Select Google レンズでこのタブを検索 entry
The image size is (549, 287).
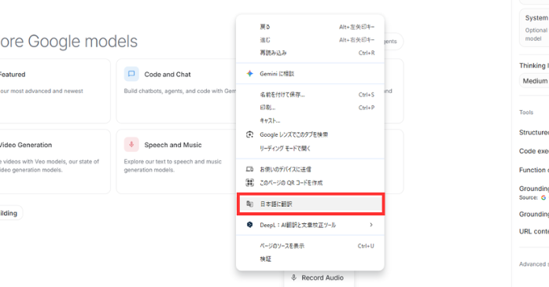tap(310, 134)
